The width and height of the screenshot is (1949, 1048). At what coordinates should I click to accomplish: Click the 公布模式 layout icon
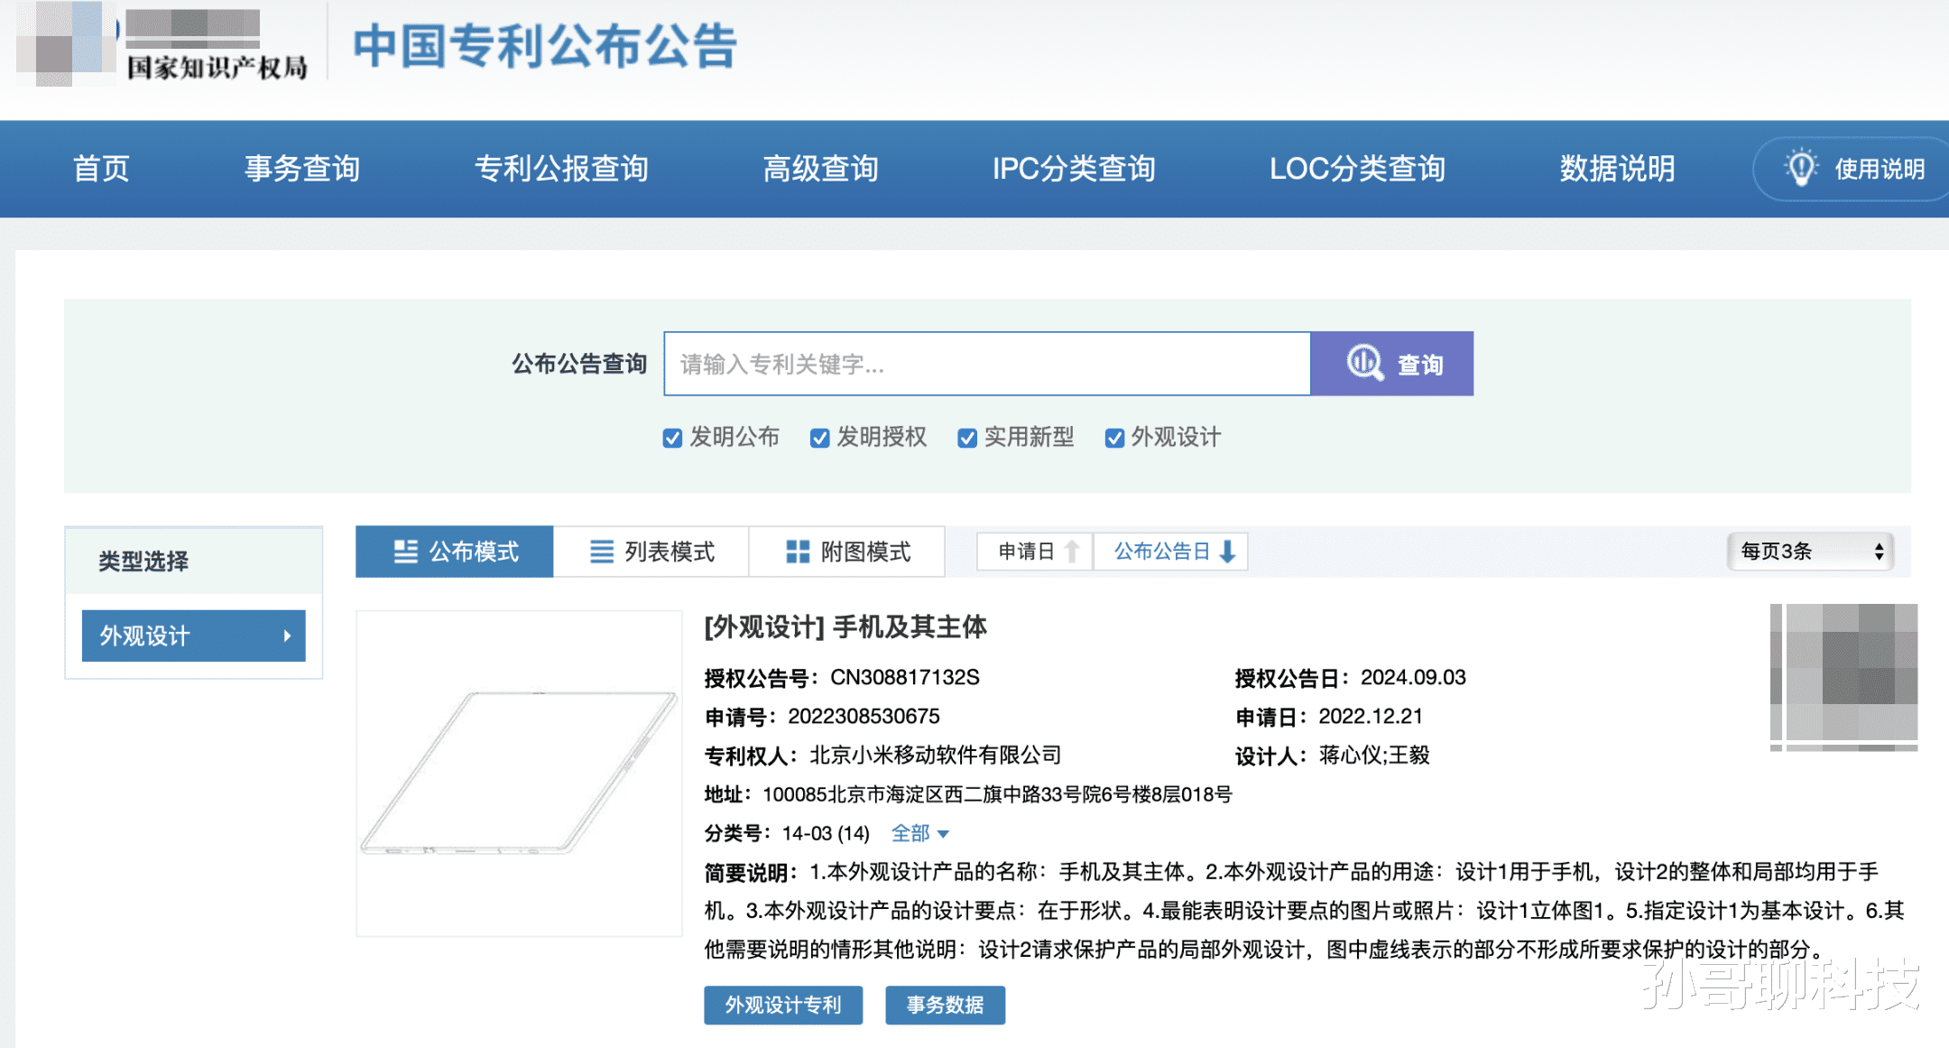[x=406, y=552]
